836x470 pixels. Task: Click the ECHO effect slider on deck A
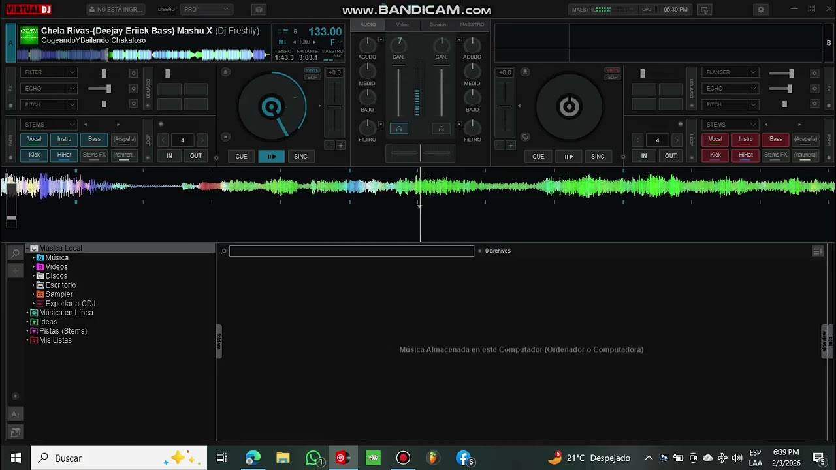click(x=100, y=89)
